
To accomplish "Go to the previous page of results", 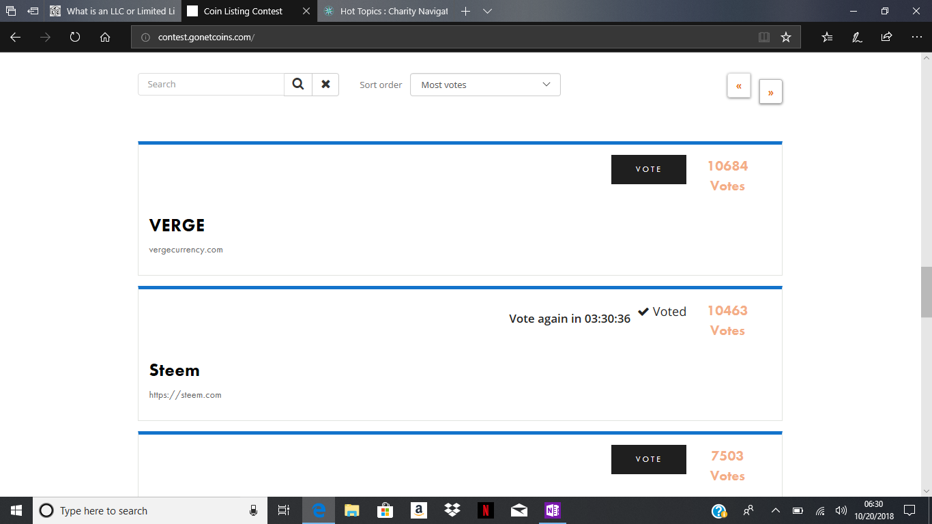I will tap(739, 87).
